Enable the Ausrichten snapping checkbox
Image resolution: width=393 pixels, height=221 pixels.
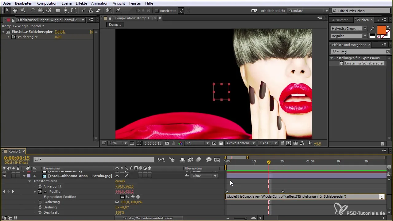(157, 11)
